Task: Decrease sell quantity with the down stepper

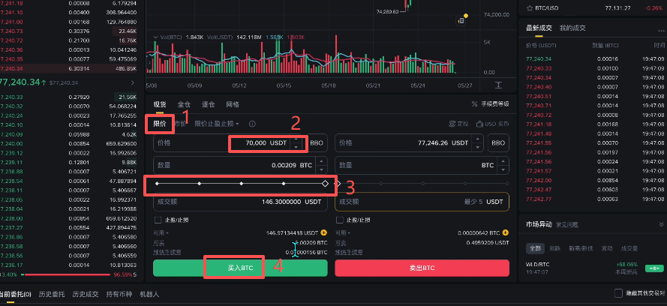Action: point(503,169)
